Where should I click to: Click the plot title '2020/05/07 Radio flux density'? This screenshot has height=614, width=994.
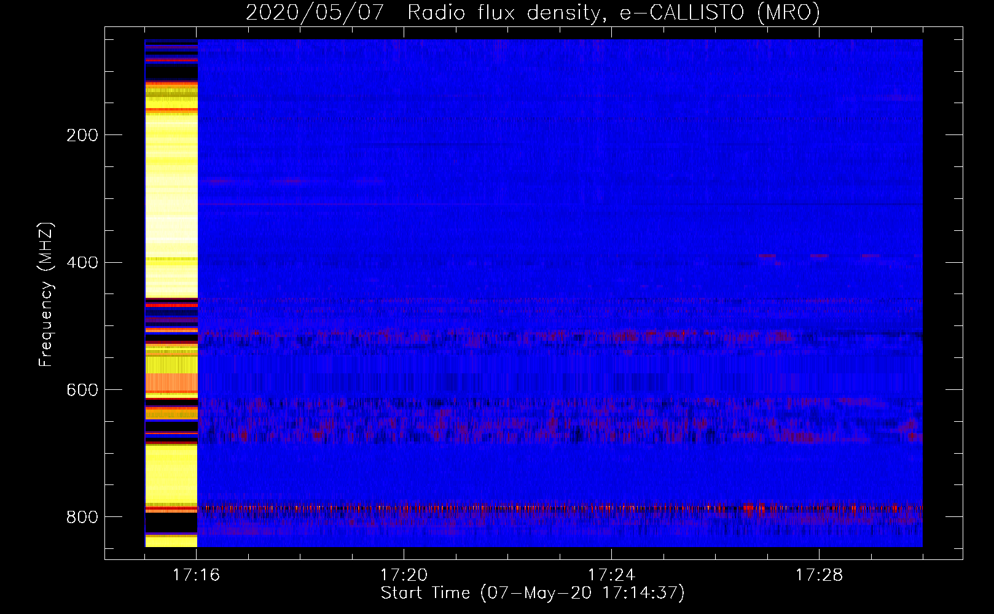coord(423,12)
